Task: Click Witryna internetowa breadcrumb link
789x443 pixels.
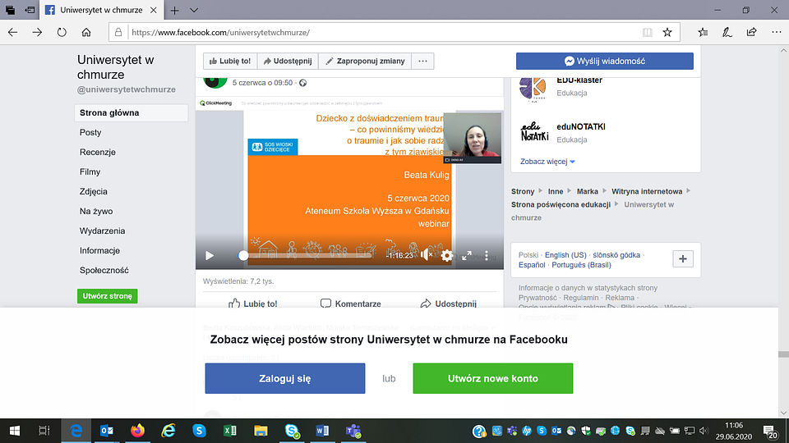Action: [x=647, y=191]
